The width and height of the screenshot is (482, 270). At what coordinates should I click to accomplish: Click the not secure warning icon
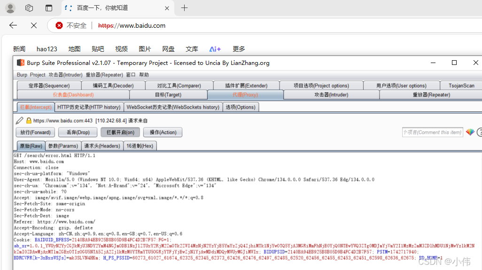(59, 25)
